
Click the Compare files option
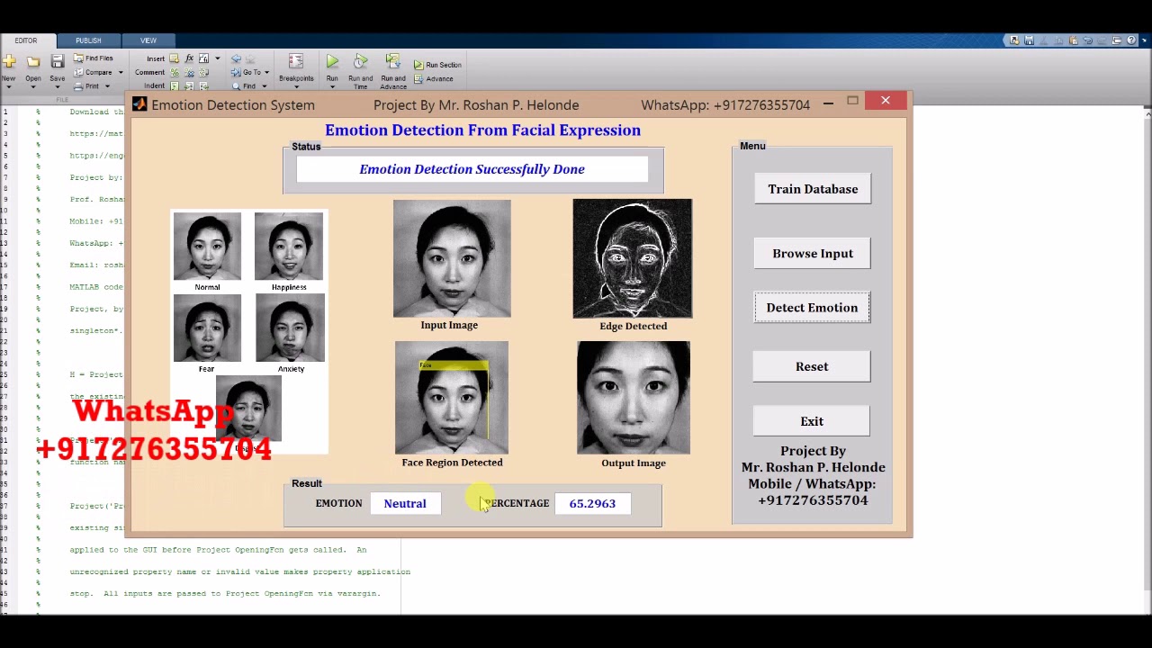[93, 72]
